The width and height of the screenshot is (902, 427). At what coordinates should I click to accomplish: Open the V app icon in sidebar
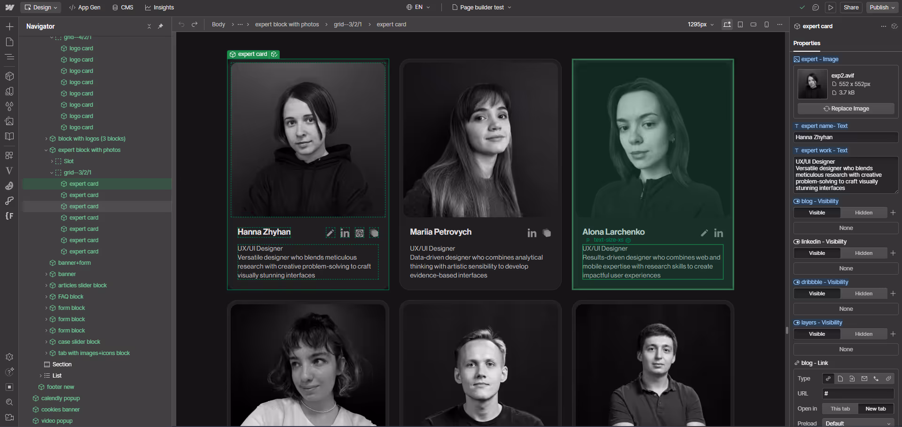[9, 171]
